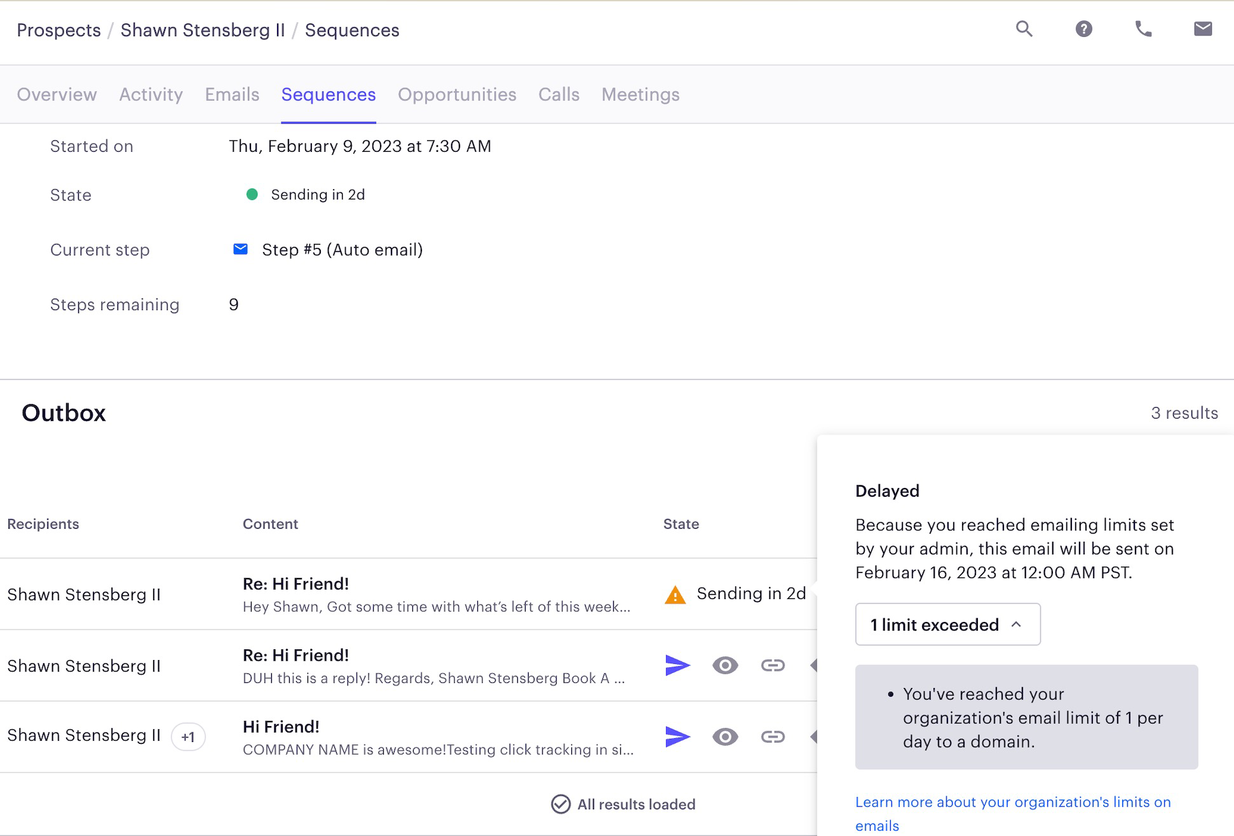1234x836 pixels.
Task: Click the green state dot beside Sending in 2d
Action: pyautogui.click(x=254, y=194)
